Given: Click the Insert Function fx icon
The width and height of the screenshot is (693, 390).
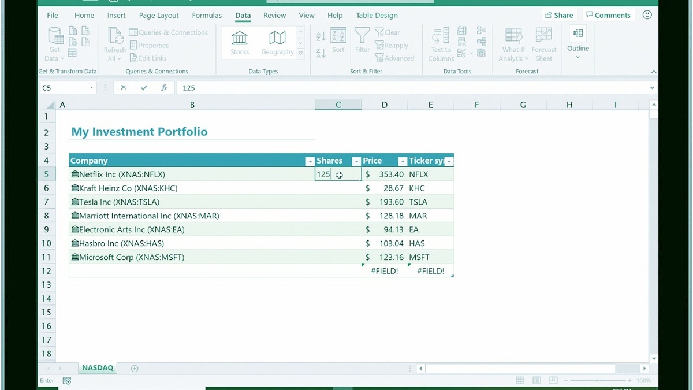Looking at the screenshot, I should [x=164, y=88].
